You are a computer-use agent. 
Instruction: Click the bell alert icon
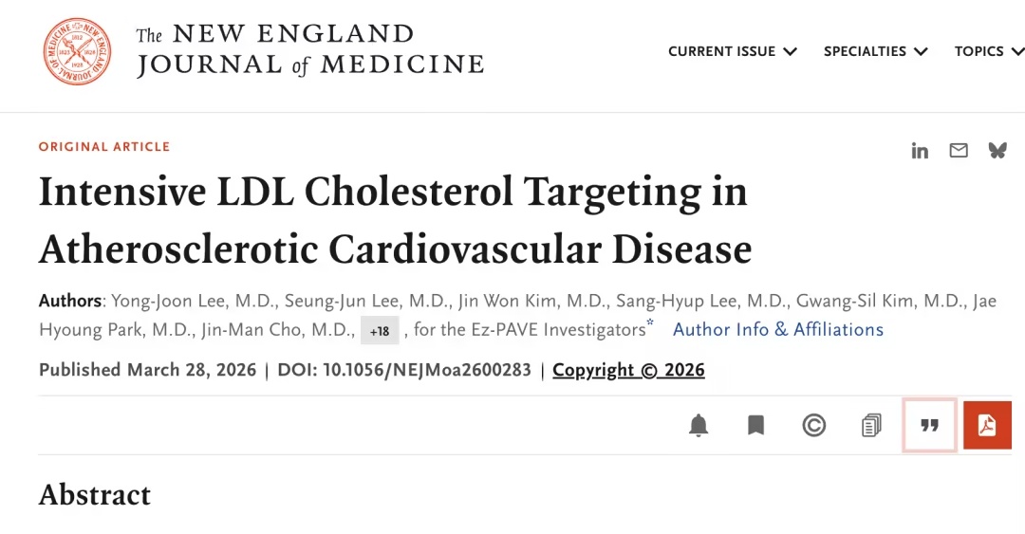click(699, 426)
